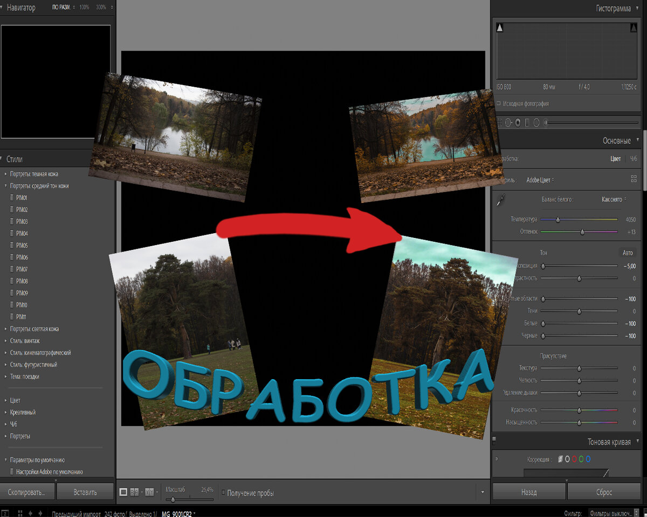The width and height of the screenshot is (647, 517).
Task: Select the Healing brush tool
Action: (508, 123)
